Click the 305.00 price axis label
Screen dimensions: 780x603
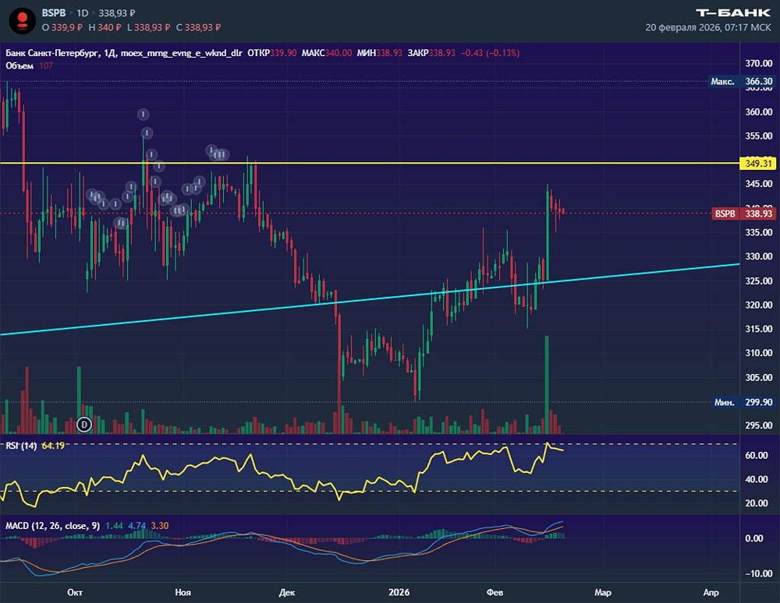(x=759, y=378)
